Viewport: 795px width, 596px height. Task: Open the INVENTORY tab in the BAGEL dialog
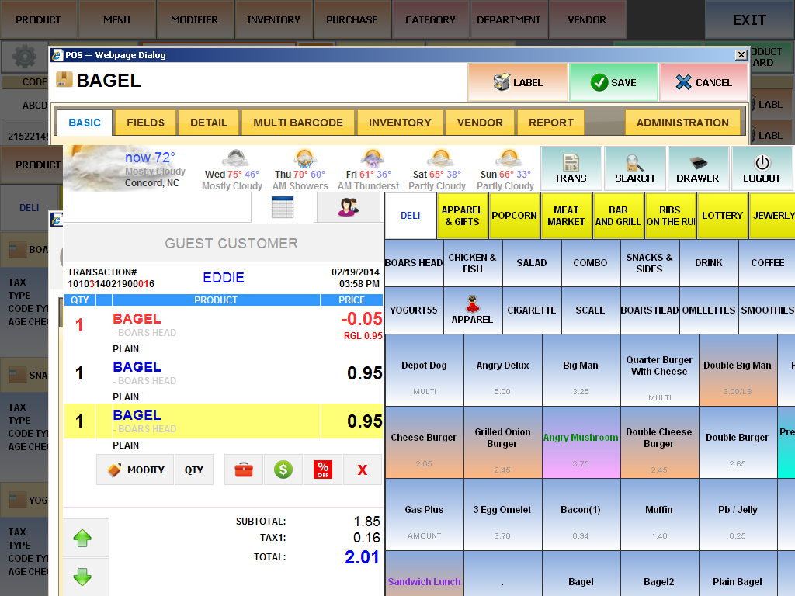coord(400,123)
